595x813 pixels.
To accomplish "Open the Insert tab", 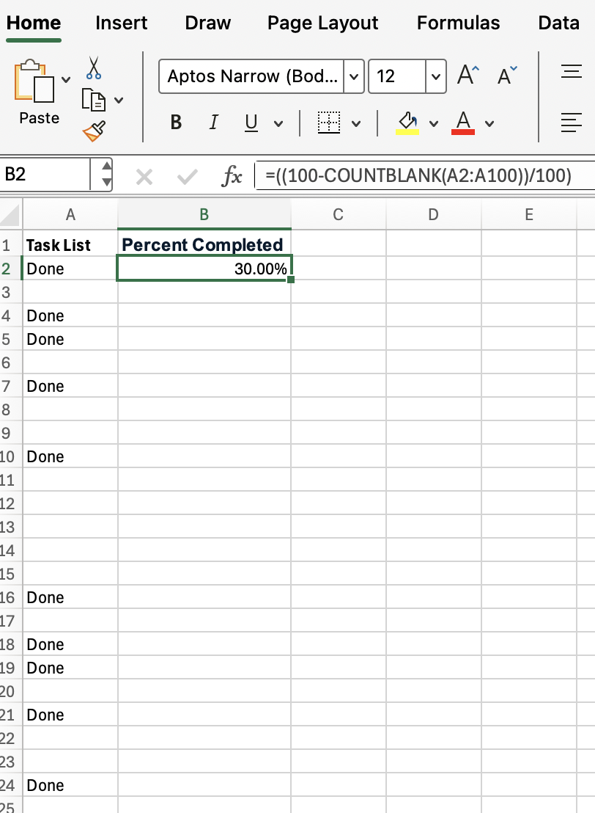I will [x=121, y=23].
